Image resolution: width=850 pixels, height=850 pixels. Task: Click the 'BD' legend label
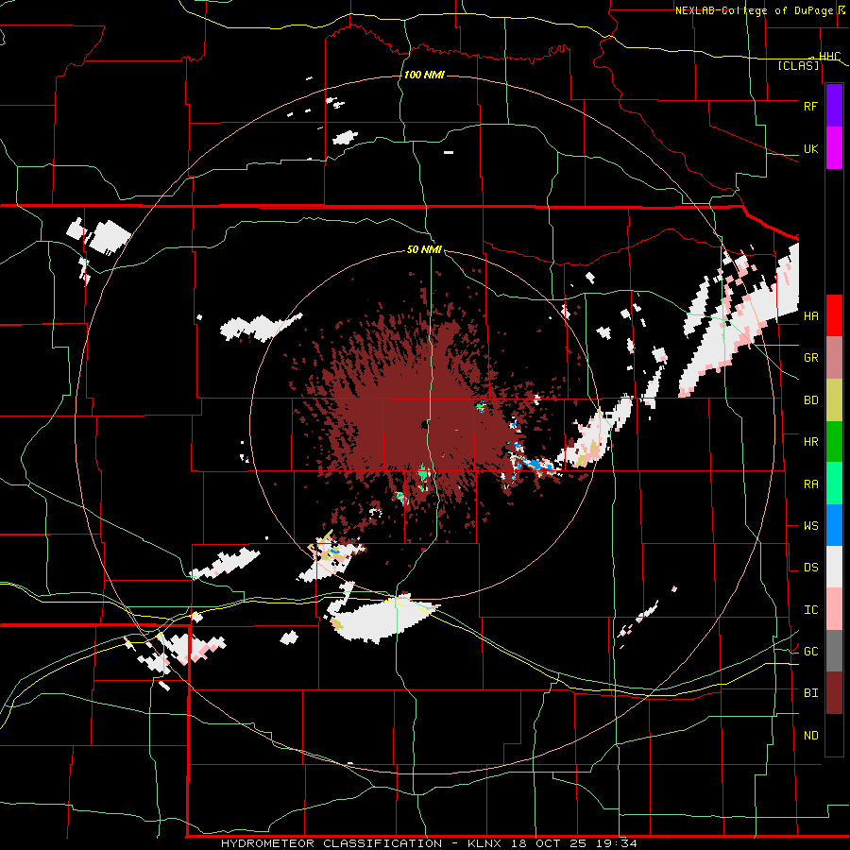tap(810, 400)
